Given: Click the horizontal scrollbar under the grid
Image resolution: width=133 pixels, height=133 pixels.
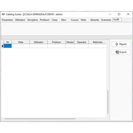Looking at the screenshot, I should [40, 119].
